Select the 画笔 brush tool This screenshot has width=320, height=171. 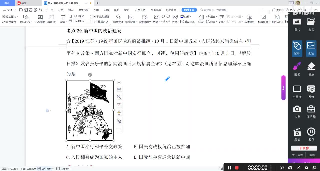coord(297,69)
